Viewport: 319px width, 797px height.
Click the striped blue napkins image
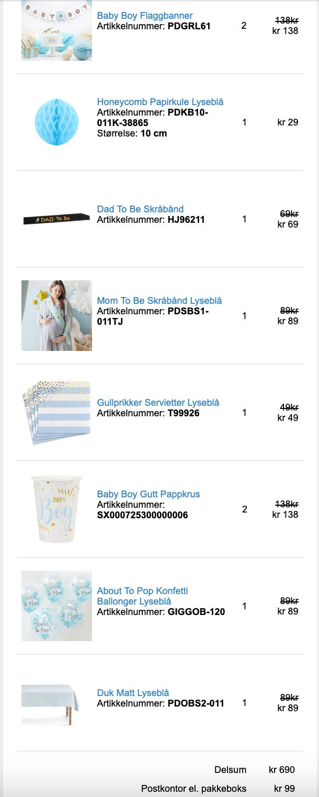[56, 413]
